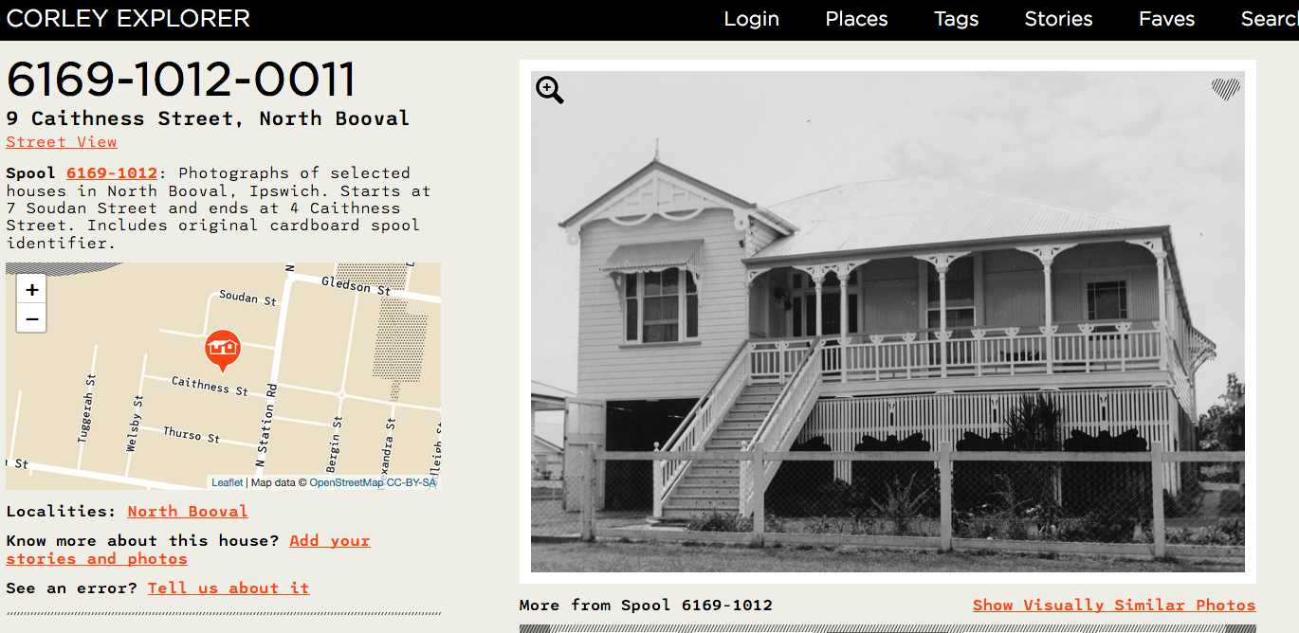Screen dimensions: 1299x633
Task: View your Faves
Action: [x=1166, y=19]
